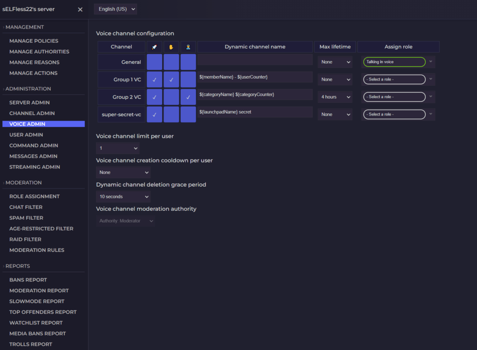477x350 pixels.
Task: Click the arrow beside Group 2 VC role selector
Action: (x=430, y=97)
